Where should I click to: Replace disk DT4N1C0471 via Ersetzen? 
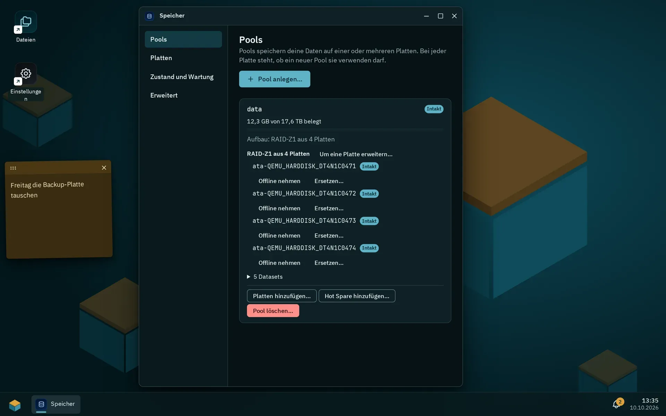tap(329, 181)
